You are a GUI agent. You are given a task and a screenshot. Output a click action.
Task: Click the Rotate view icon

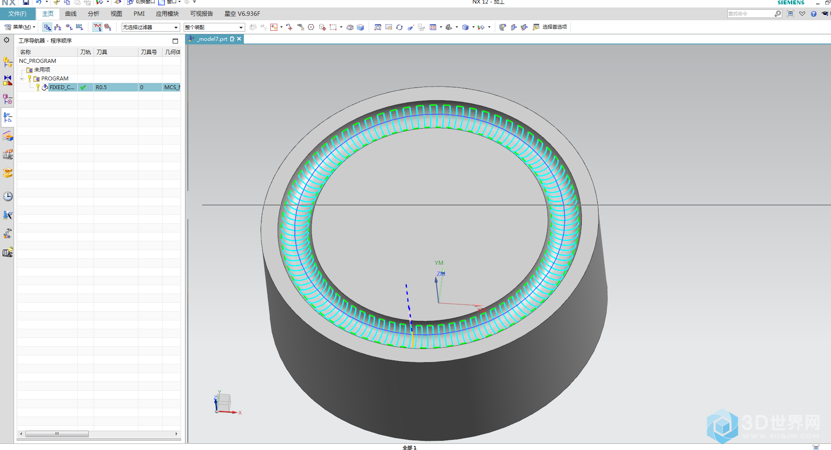pyautogui.click(x=399, y=27)
